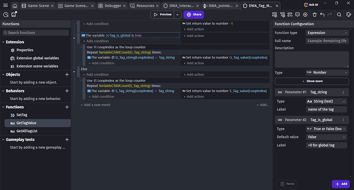Grab Parameter #1 drag handle icon

click(x=280, y=92)
